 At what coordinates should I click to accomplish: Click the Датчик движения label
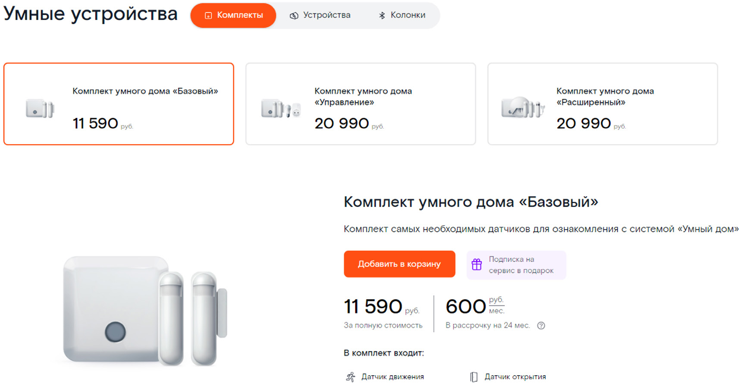[x=392, y=377]
